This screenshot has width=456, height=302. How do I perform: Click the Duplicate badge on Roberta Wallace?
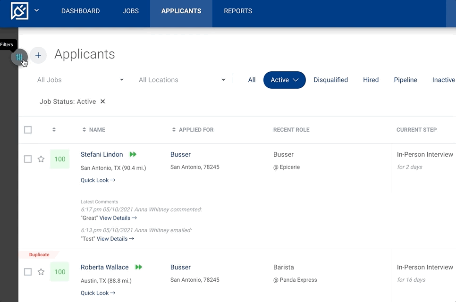[39, 254]
